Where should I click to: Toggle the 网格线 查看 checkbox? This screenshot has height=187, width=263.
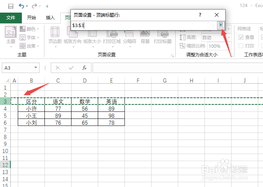pos(241,37)
